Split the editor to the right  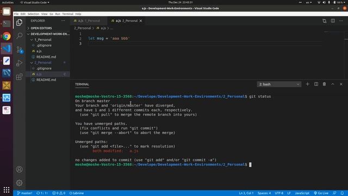333,21
